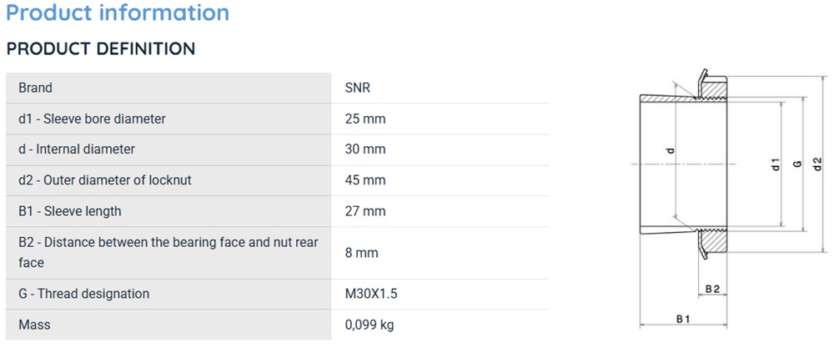Select the 30 mm internal diameter value
834x353 pixels.
(365, 149)
